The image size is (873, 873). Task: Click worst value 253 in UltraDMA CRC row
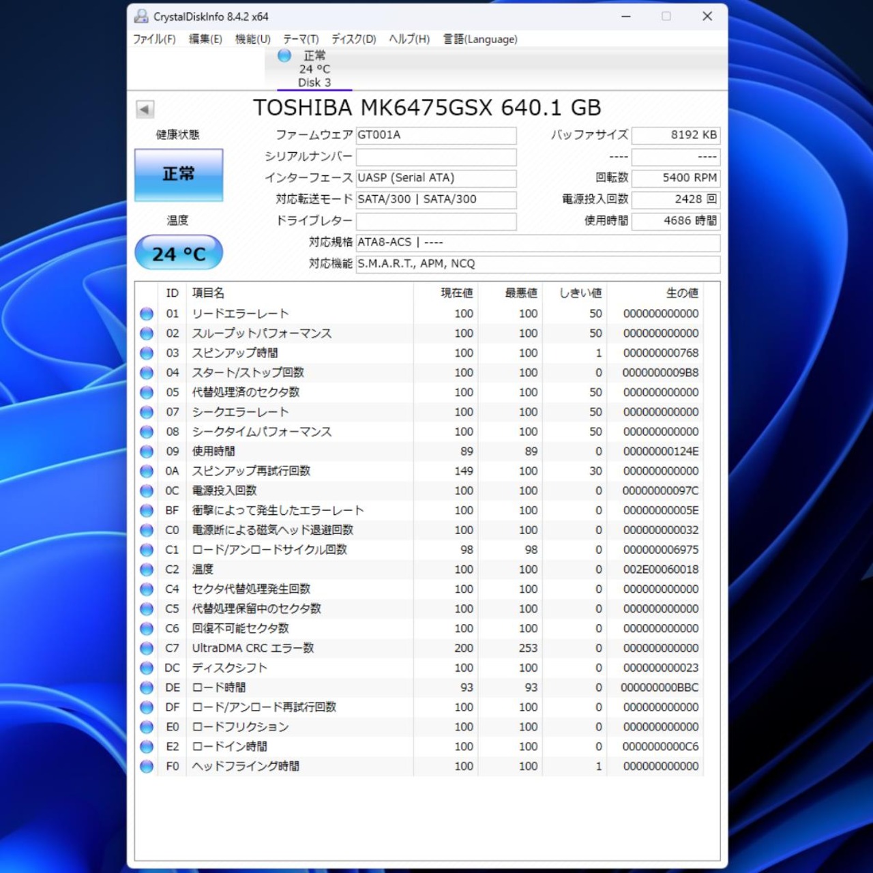528,649
